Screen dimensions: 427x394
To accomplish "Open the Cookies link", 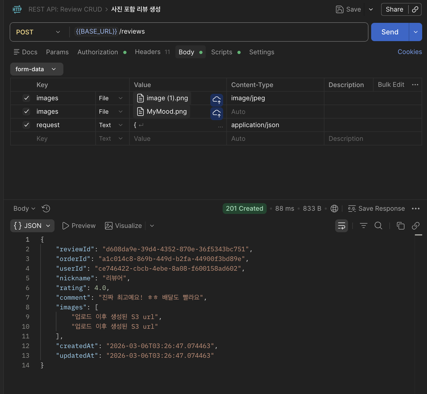I will click(410, 52).
